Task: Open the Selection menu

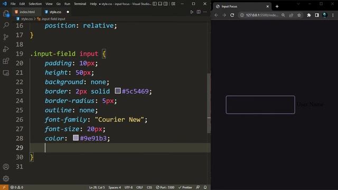Action: [35, 4]
